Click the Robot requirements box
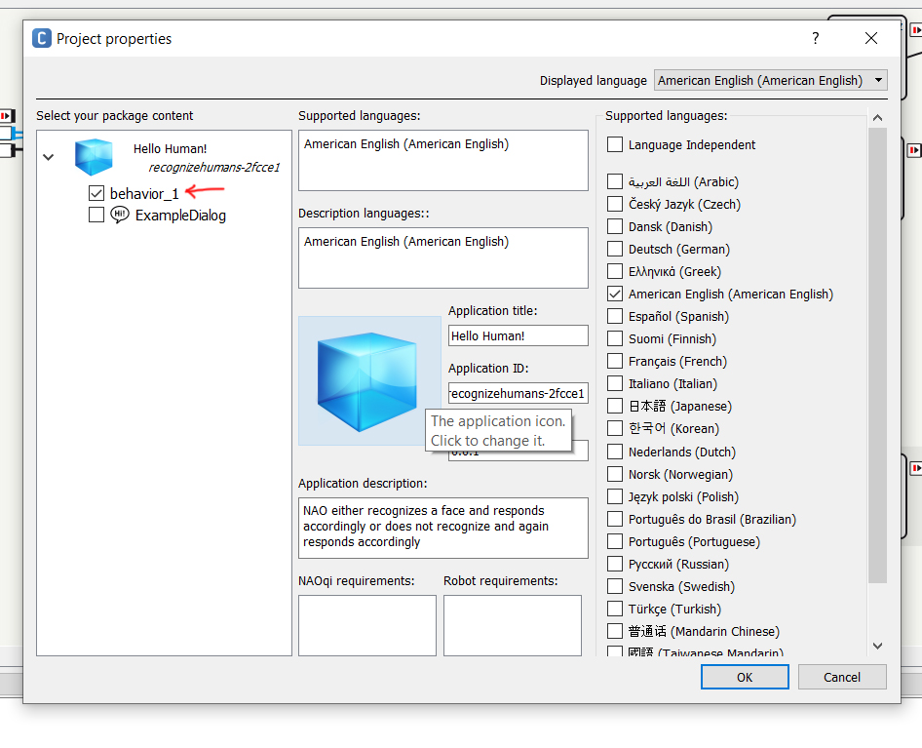The width and height of the screenshot is (922, 748). click(512, 625)
